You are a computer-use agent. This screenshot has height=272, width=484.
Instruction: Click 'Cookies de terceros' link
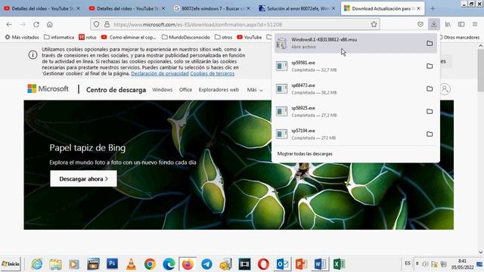[x=213, y=74]
